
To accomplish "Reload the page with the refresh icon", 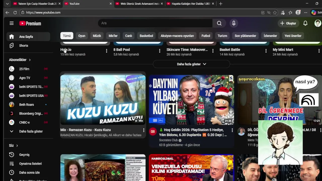I will point(15,13).
